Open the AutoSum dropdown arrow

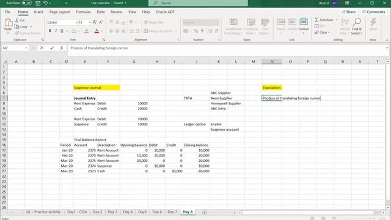point(337,20)
